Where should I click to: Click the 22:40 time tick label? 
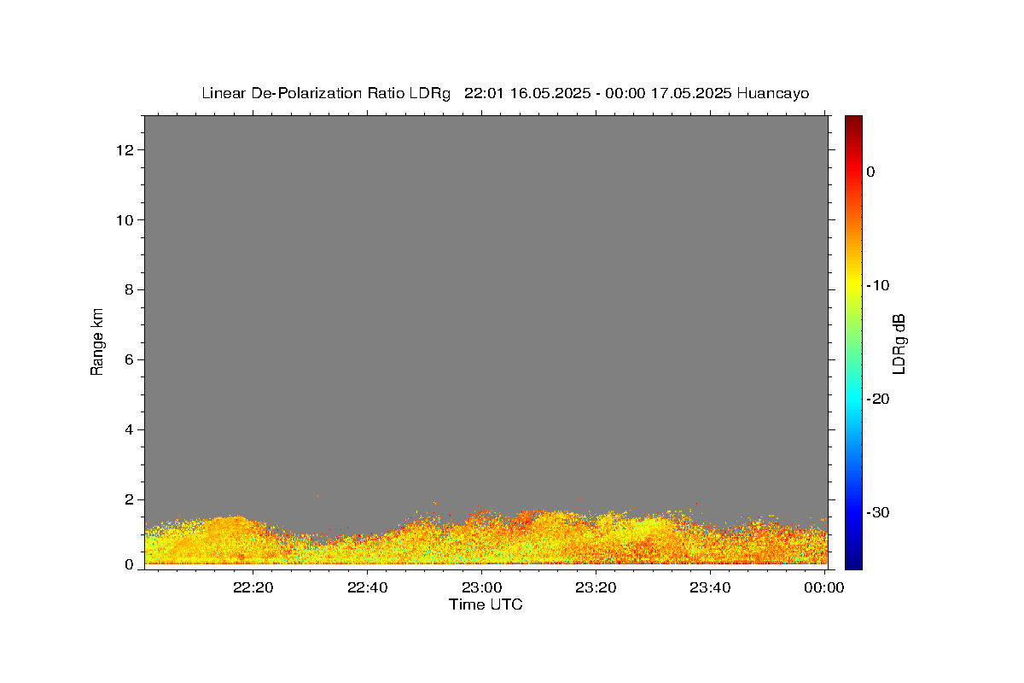coord(367,587)
